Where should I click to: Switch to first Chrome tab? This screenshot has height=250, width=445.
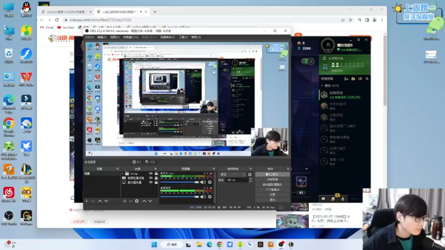66,12
